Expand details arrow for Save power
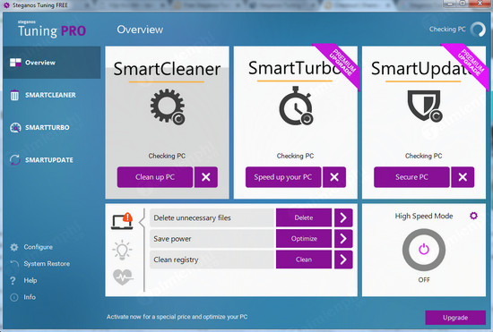Screen dimensions: 493x332 pos(343,239)
